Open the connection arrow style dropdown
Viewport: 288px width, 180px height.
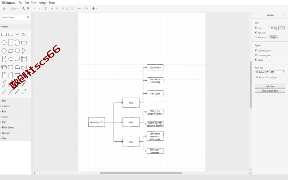point(79,9)
